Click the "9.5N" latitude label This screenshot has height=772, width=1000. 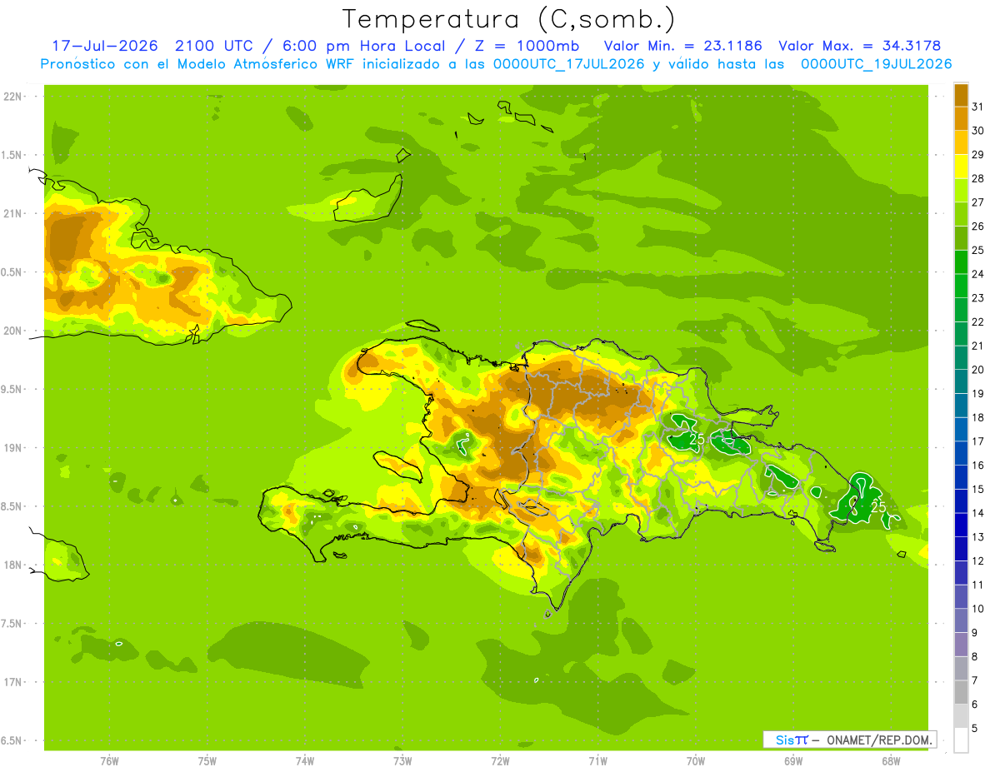[12, 390]
